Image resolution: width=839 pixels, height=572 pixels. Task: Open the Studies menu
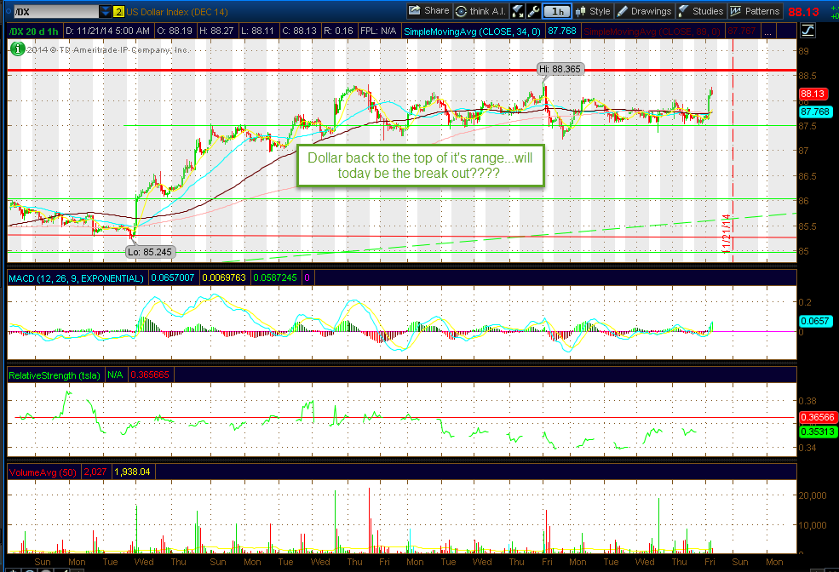pyautogui.click(x=701, y=11)
